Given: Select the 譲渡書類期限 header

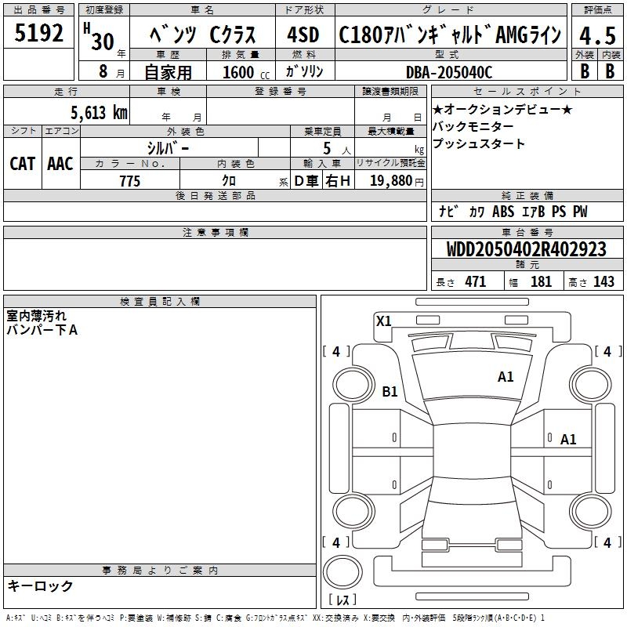Looking at the screenshot, I should 390,91.
